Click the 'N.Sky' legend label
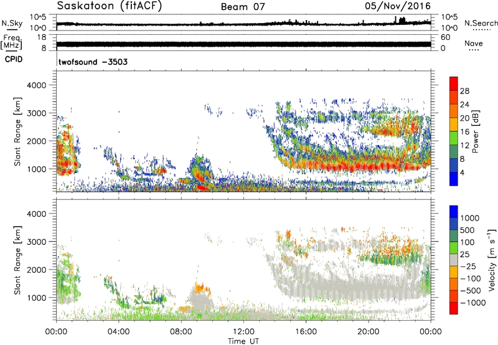This screenshot has width=498, height=345. [x=12, y=23]
